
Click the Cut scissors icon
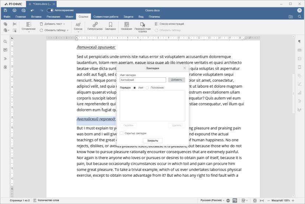pos(15,24)
